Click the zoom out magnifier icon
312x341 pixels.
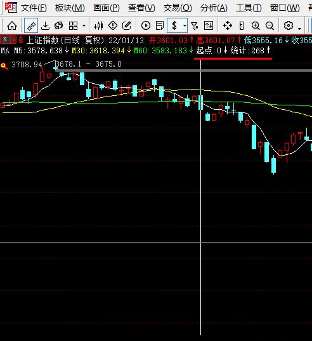[x=270, y=25]
